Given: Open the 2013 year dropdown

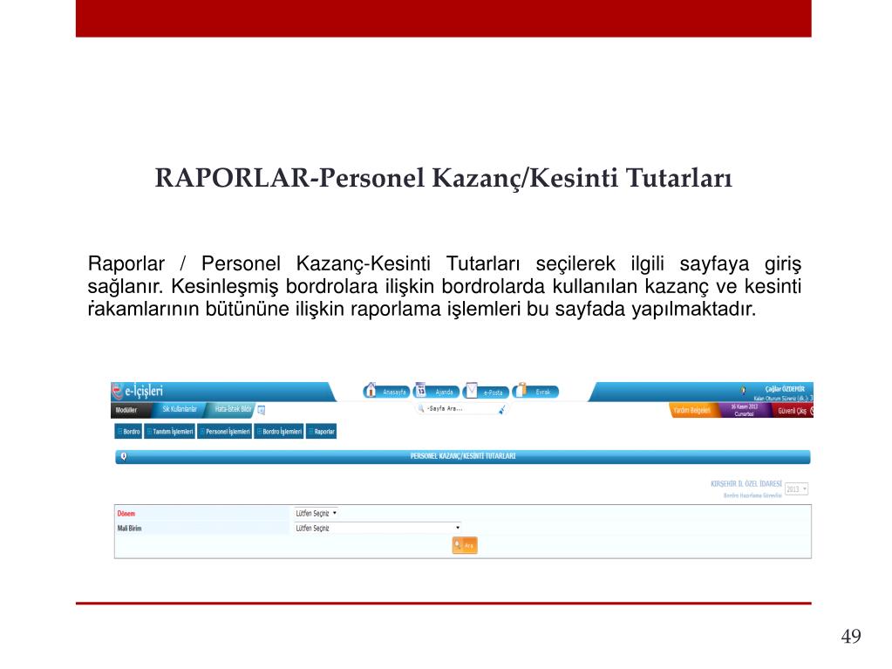Looking at the screenshot, I should pyautogui.click(x=796, y=489).
